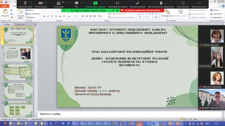Start slide show from status bar icon
Viewport: 225px width, 126px height.
tap(191, 119)
